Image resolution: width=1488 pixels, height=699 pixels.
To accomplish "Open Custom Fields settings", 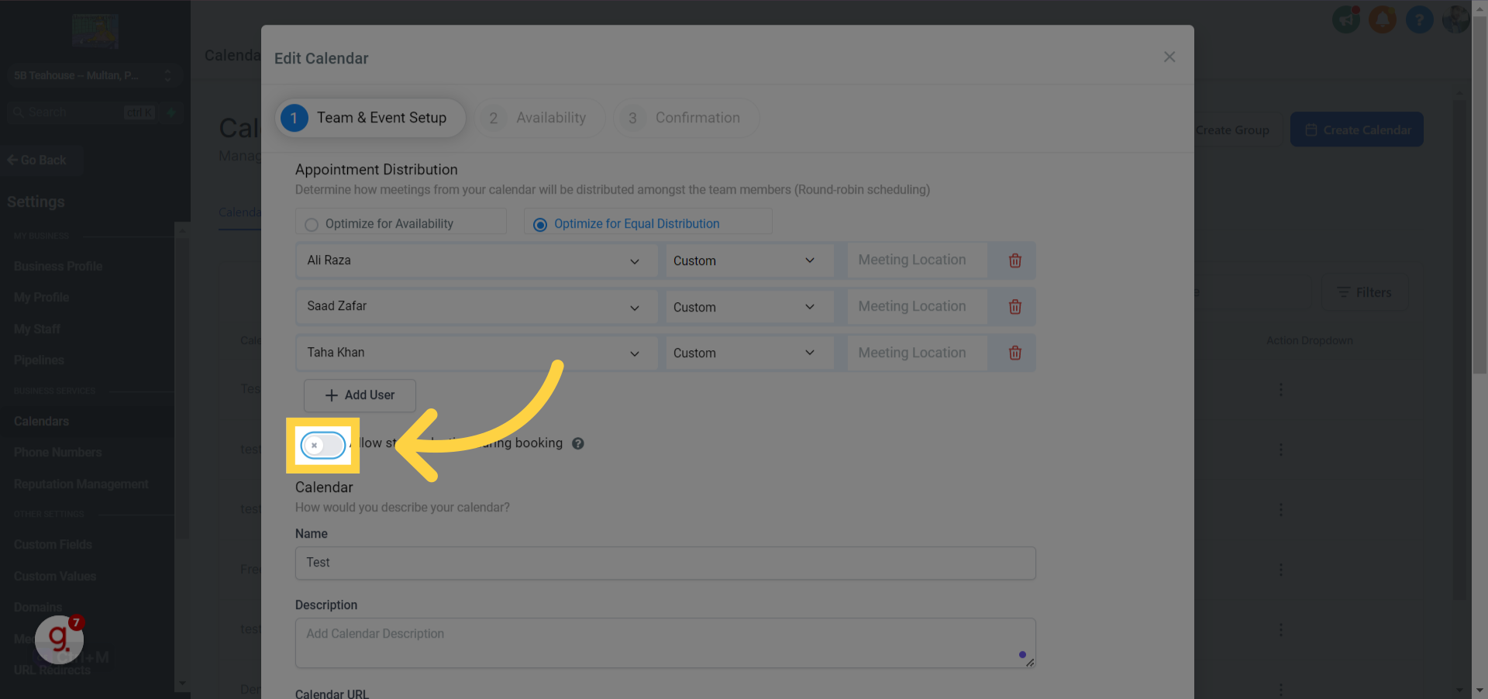I will tap(53, 544).
